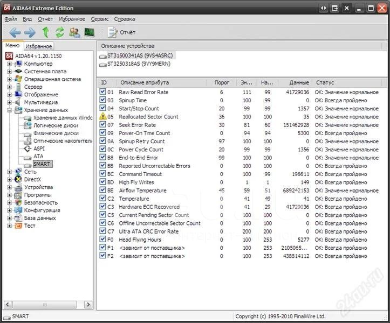Open the Отчёт menu in menu bar
390x323 pixels.
pyautogui.click(x=45, y=19)
